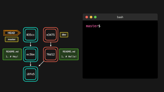Click the i8fe5 base commit node
Image resolution: width=164 pixels, height=92 pixels.
pos(30,74)
